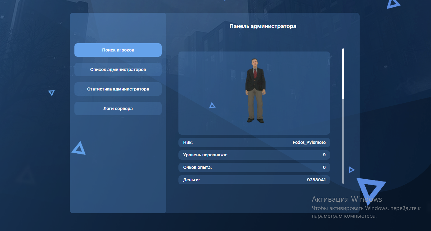Open Список администраторов in the sidebar
The width and height of the screenshot is (431, 231).
[x=118, y=69]
